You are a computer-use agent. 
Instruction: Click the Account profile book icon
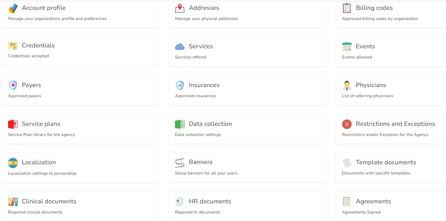pyautogui.click(x=13, y=8)
